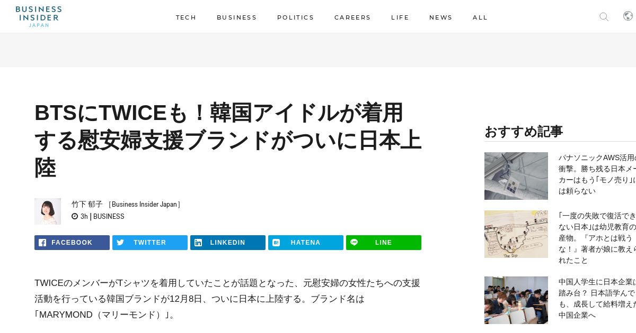Share article via LINE button
The height and width of the screenshot is (333, 636).
click(x=384, y=243)
